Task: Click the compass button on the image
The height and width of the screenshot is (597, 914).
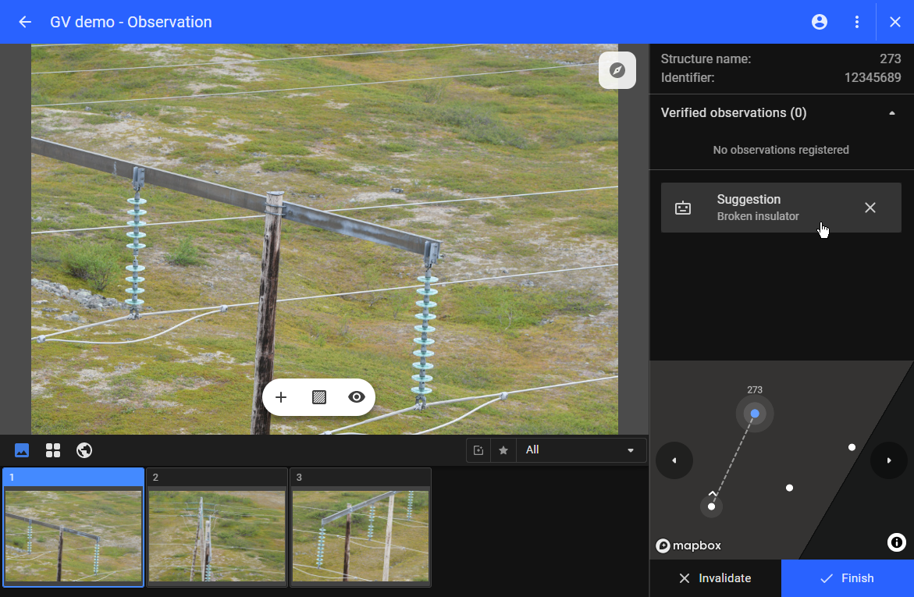Action: pos(617,70)
